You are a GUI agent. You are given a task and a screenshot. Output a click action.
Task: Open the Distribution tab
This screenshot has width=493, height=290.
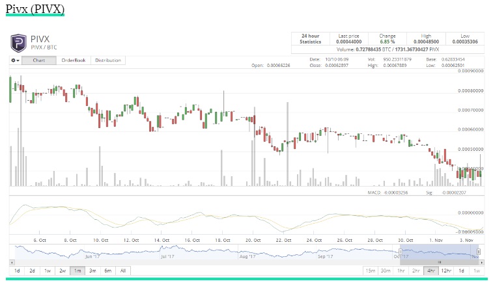coord(108,60)
